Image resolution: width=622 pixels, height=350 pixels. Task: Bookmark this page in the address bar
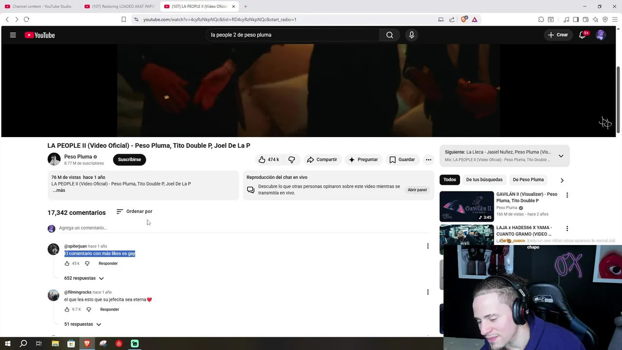[x=123, y=19]
